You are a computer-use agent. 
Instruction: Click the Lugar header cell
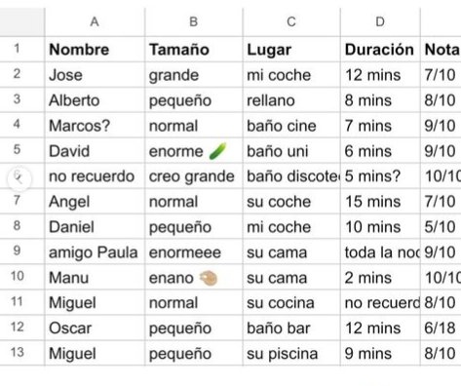(x=291, y=50)
